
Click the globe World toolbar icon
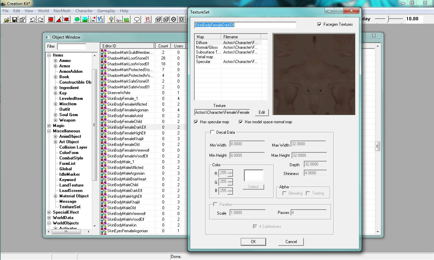coord(77,20)
